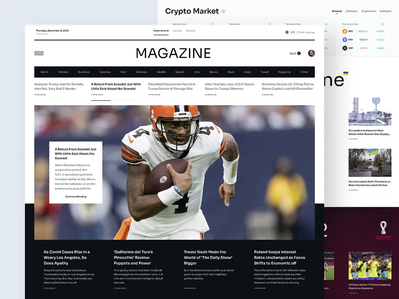Click the Continue Reading link
This screenshot has width=399, height=299.
click(x=76, y=197)
